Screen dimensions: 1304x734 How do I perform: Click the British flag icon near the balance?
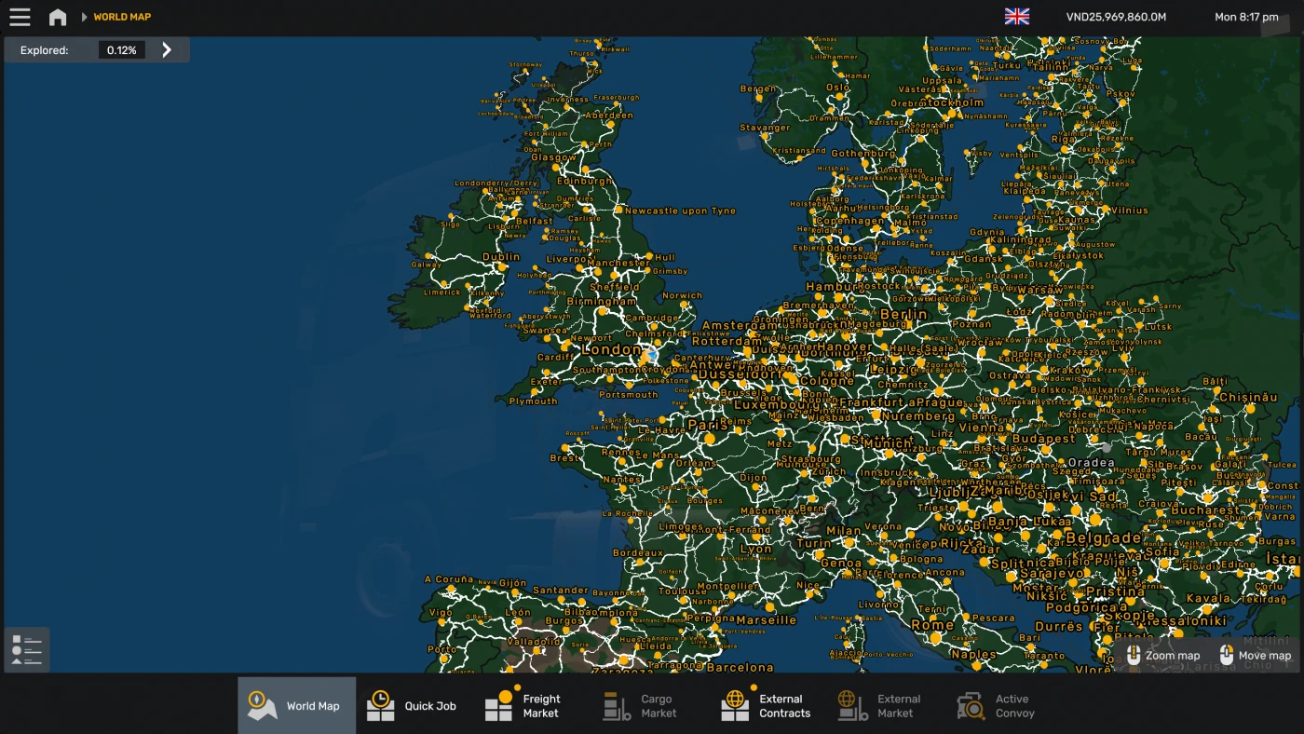1016,16
